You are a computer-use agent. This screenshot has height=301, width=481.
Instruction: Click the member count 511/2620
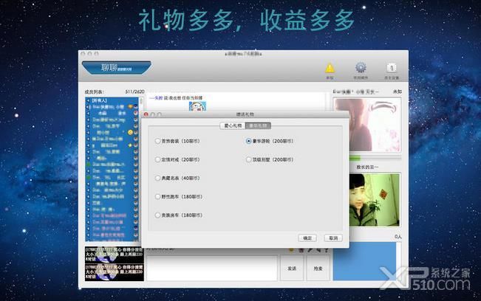click(134, 91)
